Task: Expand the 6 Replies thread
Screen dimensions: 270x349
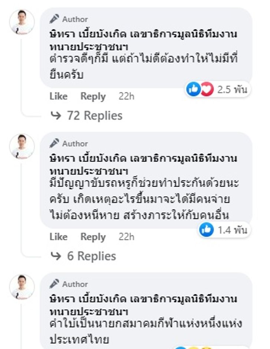Action: (91, 256)
